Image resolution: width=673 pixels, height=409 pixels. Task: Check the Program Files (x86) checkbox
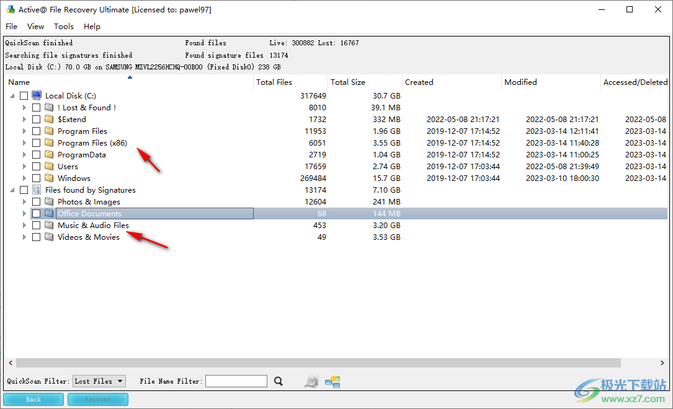[37, 143]
